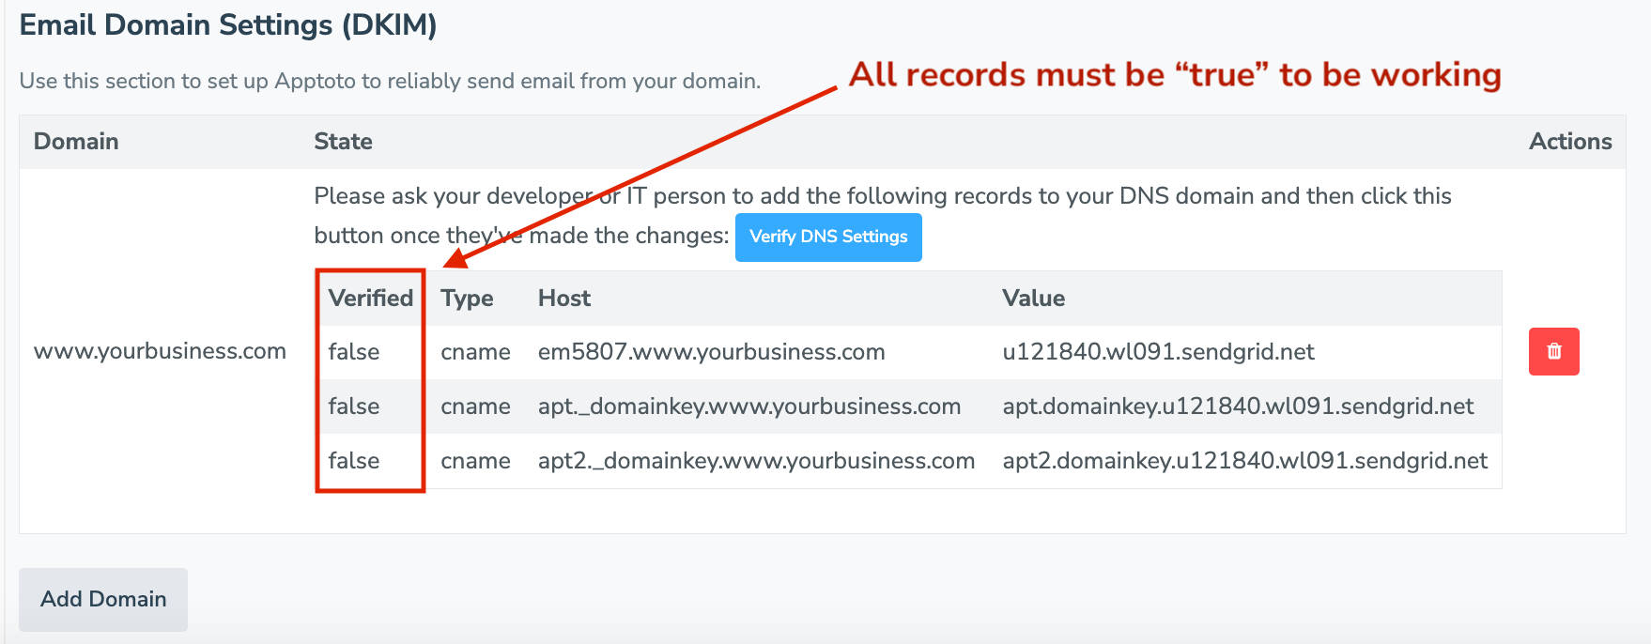Viewport: 1651px width, 644px height.
Task: Select host apt._domainkey.www.yourbusiness.com
Action: [x=749, y=406]
